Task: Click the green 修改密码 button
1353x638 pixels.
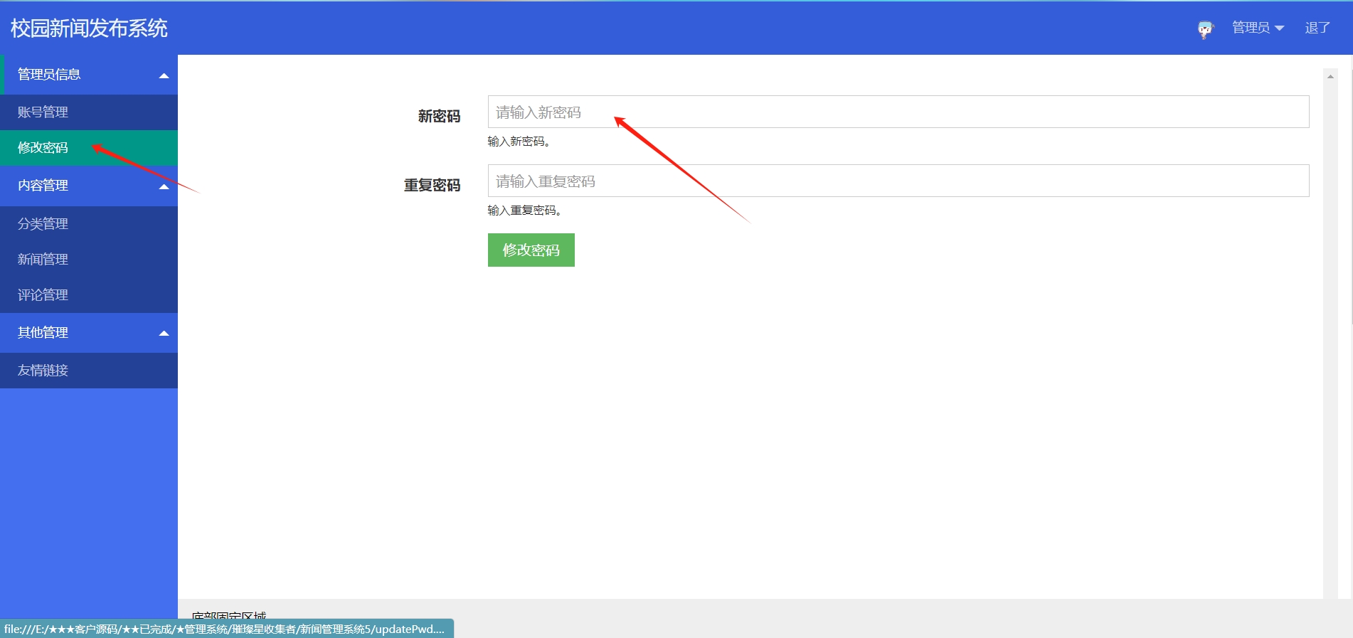Action: pyautogui.click(x=531, y=250)
